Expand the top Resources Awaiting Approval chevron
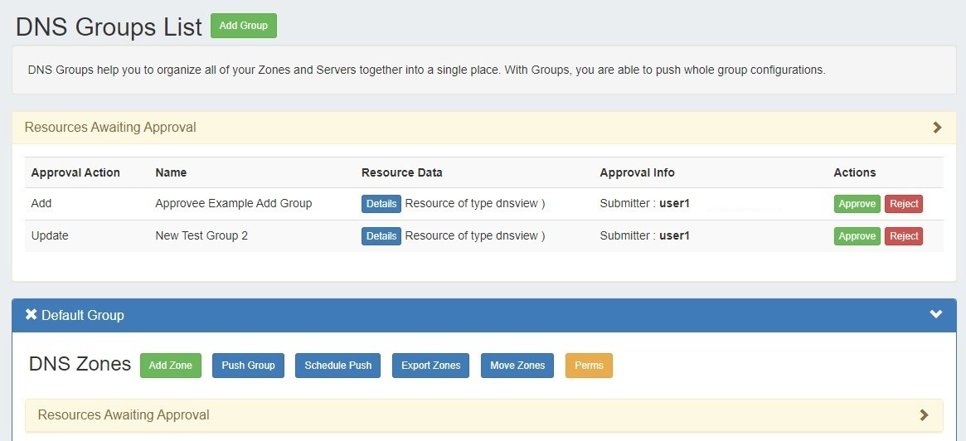This screenshot has width=966, height=441. point(937,128)
